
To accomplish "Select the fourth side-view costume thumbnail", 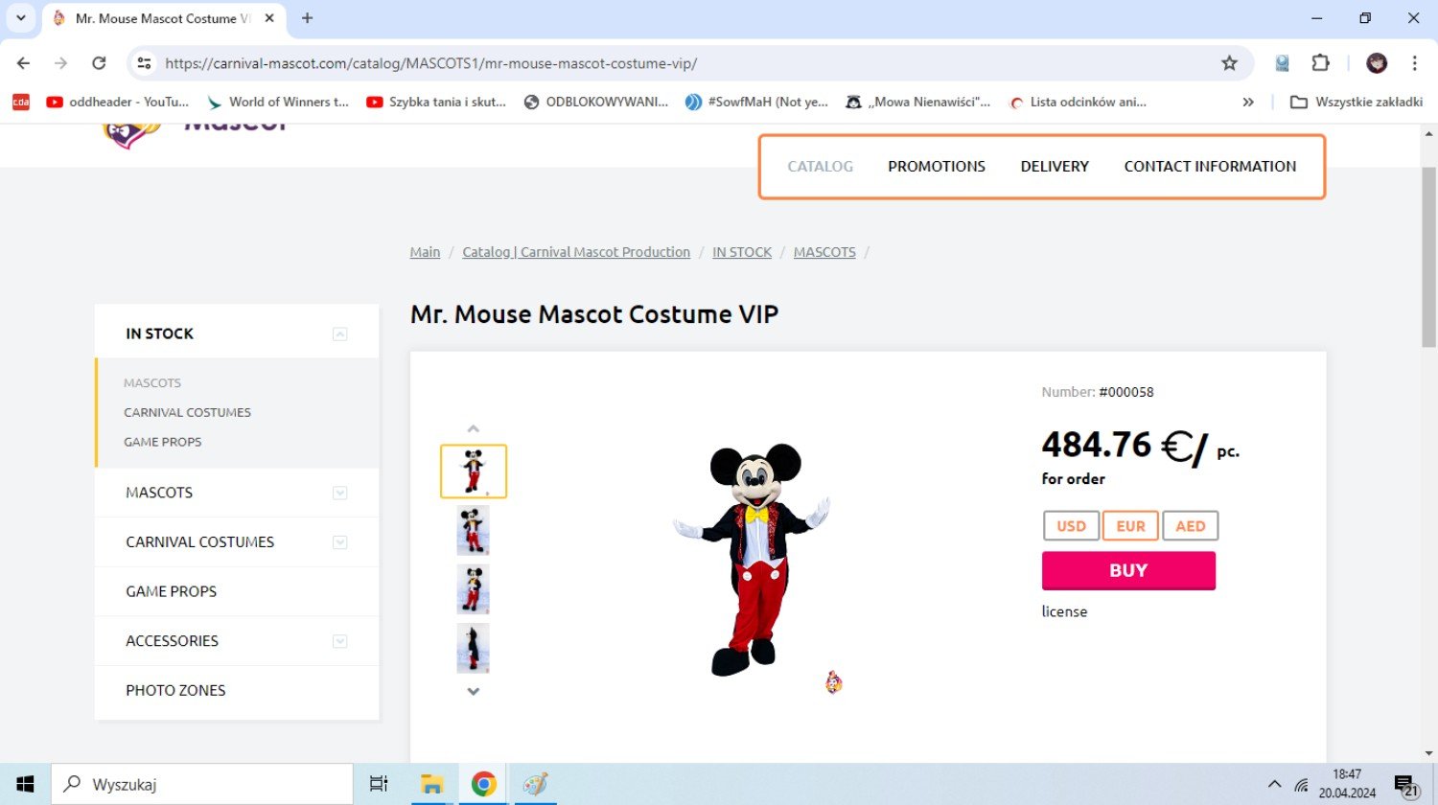I will click(x=474, y=648).
